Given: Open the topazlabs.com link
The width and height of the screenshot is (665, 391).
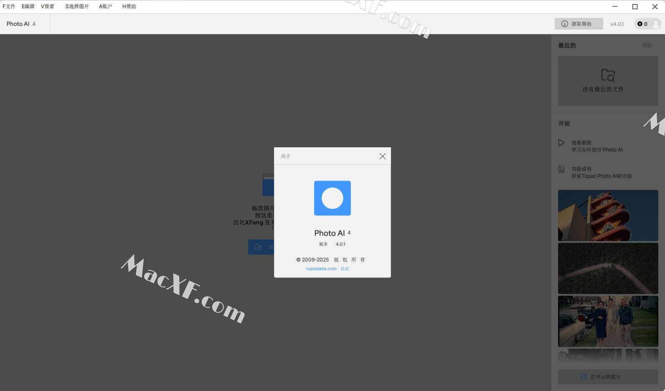Looking at the screenshot, I should (x=321, y=269).
